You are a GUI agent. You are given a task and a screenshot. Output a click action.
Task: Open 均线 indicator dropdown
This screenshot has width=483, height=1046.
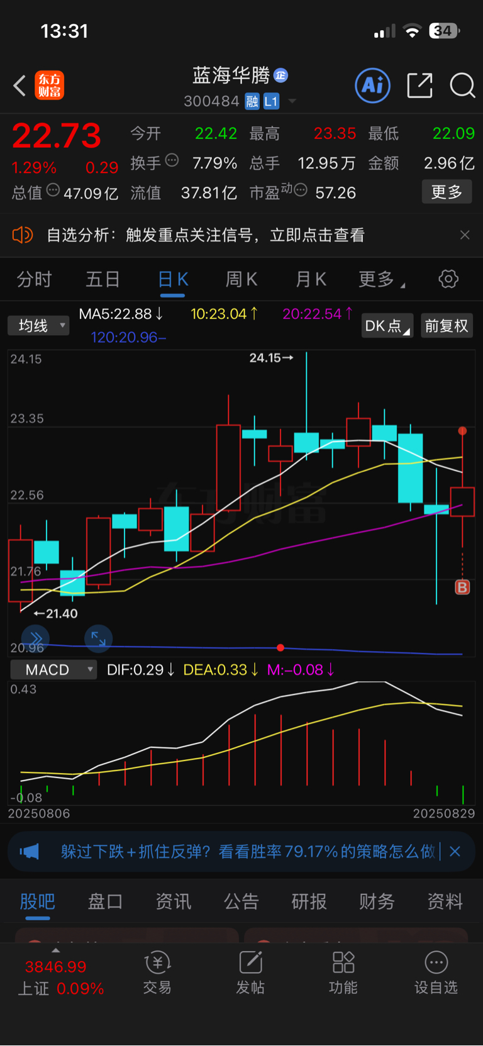coord(38,326)
